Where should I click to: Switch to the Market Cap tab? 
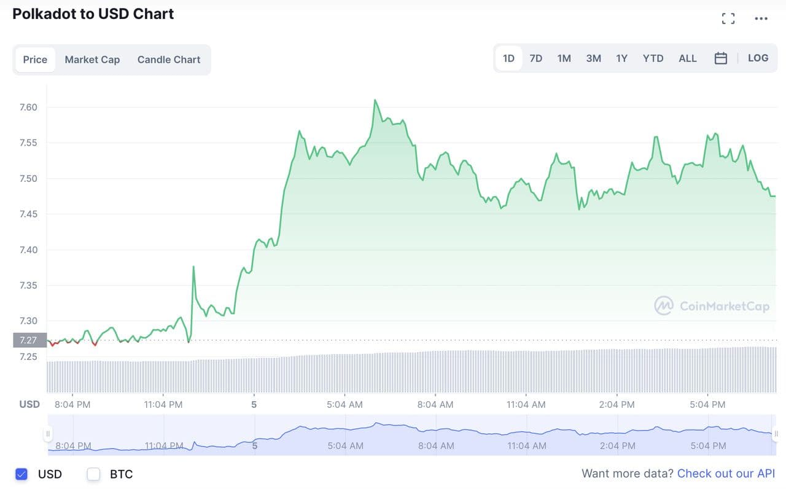pos(92,60)
